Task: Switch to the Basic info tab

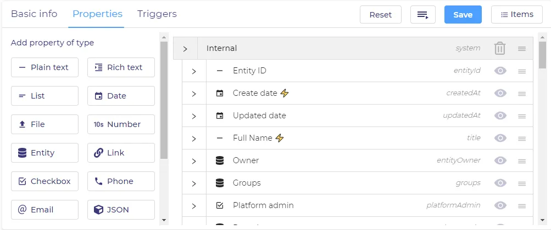Action: pyautogui.click(x=34, y=14)
